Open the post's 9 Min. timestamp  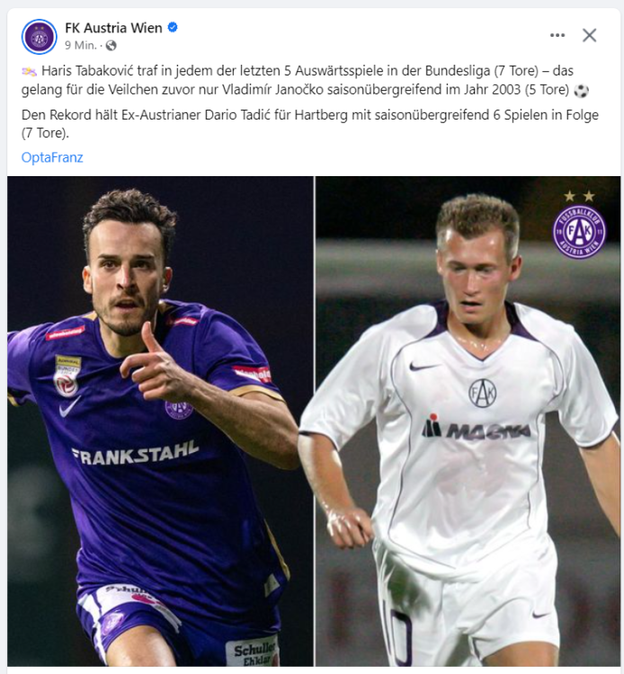[x=80, y=45]
